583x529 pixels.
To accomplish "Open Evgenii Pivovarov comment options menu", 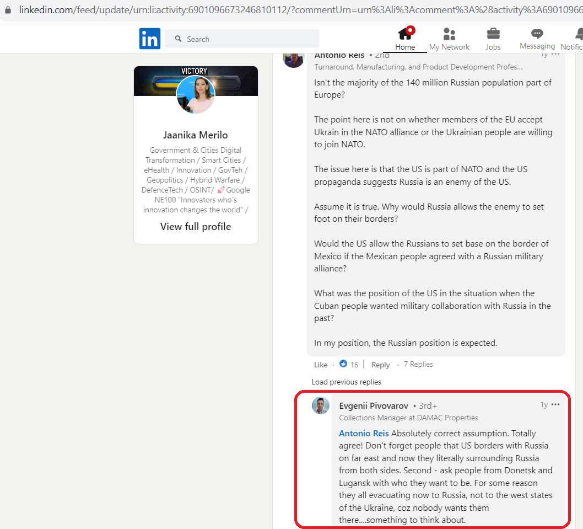I will click(555, 405).
